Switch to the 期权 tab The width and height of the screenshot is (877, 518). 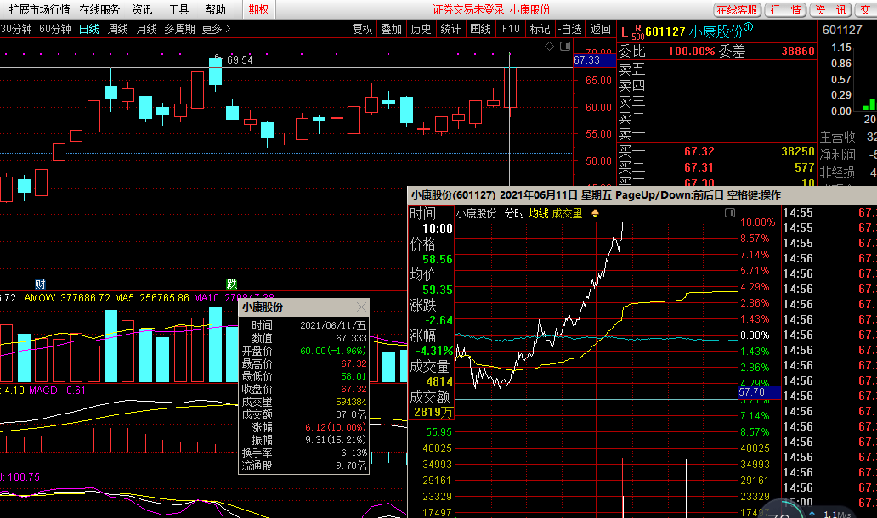(258, 9)
